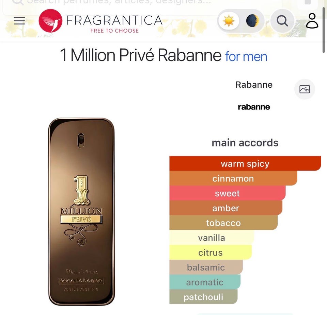The height and width of the screenshot is (315, 327).
Task: Click the rabanne brand logo
Action: point(254,107)
